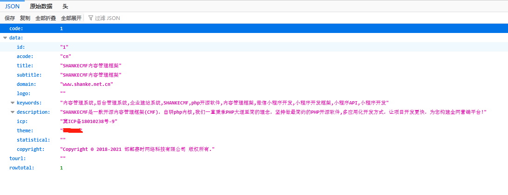Select the icp key
Screen dimensions: 508x195
[x=22, y=121]
